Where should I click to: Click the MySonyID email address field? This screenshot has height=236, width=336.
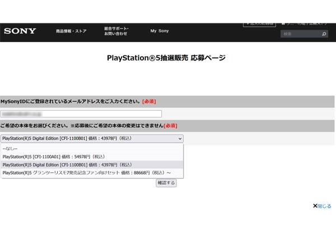(81, 114)
